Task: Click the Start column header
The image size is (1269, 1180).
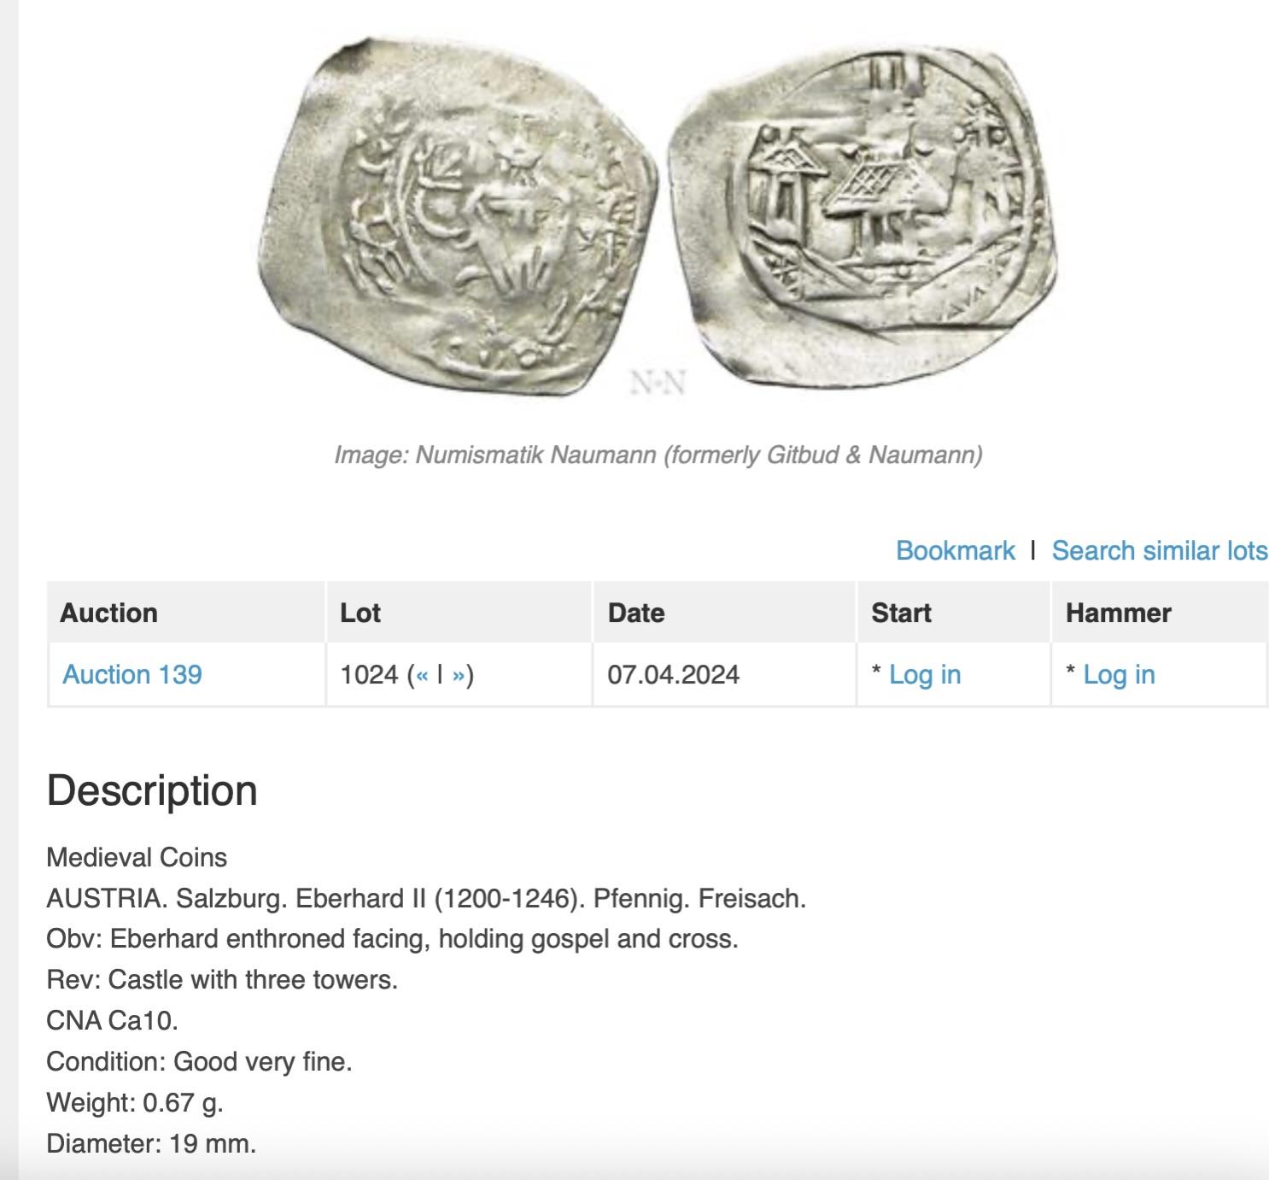Action: click(901, 613)
